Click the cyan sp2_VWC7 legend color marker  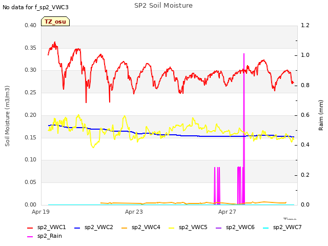266,228
